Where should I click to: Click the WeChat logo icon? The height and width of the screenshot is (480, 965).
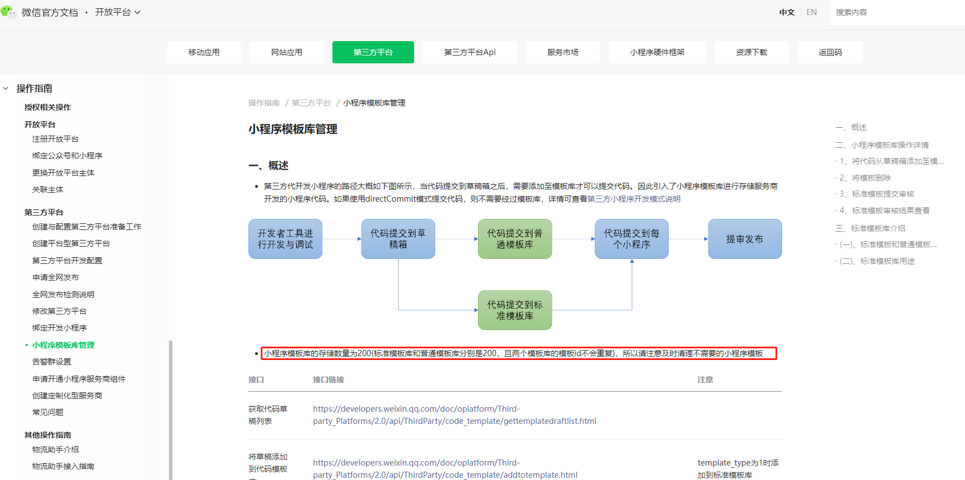(8, 12)
